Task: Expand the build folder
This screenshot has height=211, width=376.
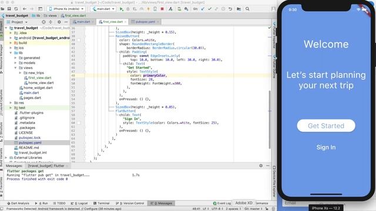Action: tap(11, 43)
